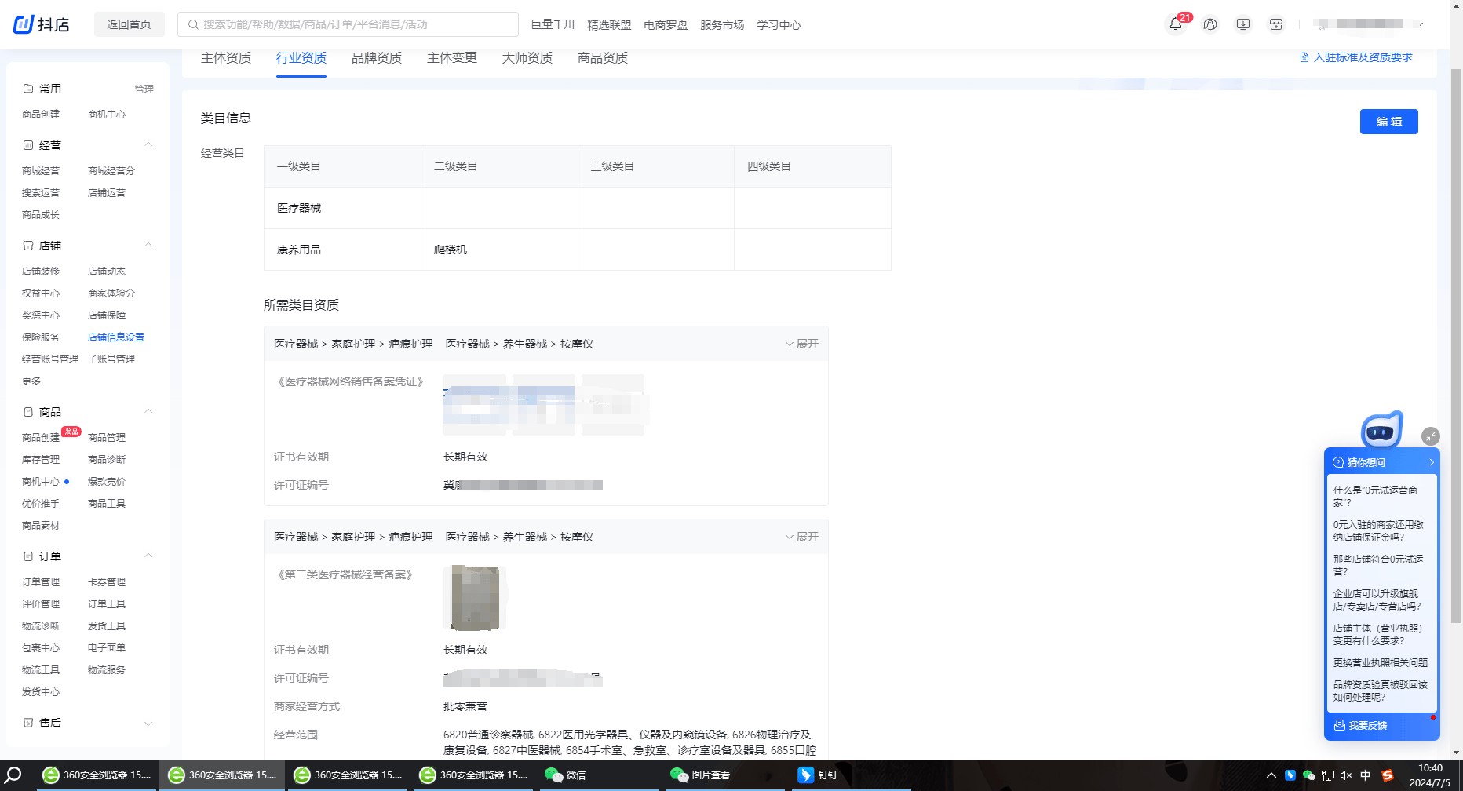1463x791 pixels.
Task: Click the 第二类医疗器械经营备案 certificate thumbnail
Action: 475,598
